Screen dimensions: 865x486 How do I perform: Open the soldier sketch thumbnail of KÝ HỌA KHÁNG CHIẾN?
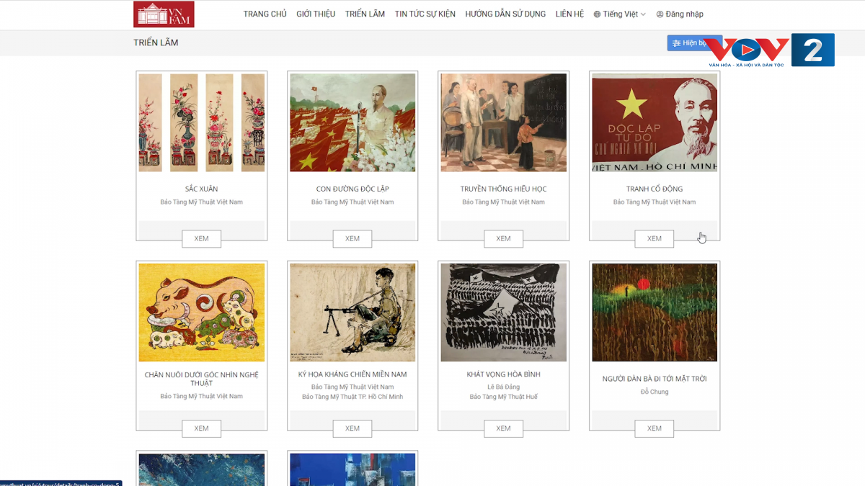click(352, 312)
